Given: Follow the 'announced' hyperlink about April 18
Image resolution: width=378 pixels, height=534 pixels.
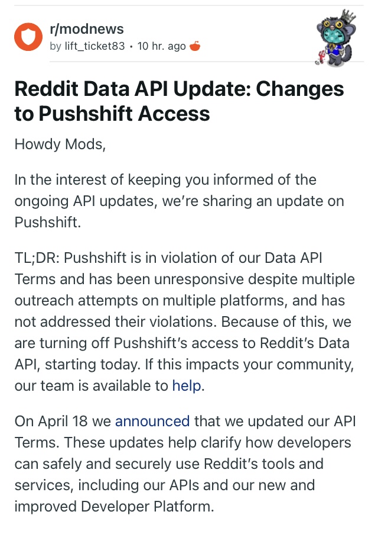Looking at the screenshot, I should 152,422.
